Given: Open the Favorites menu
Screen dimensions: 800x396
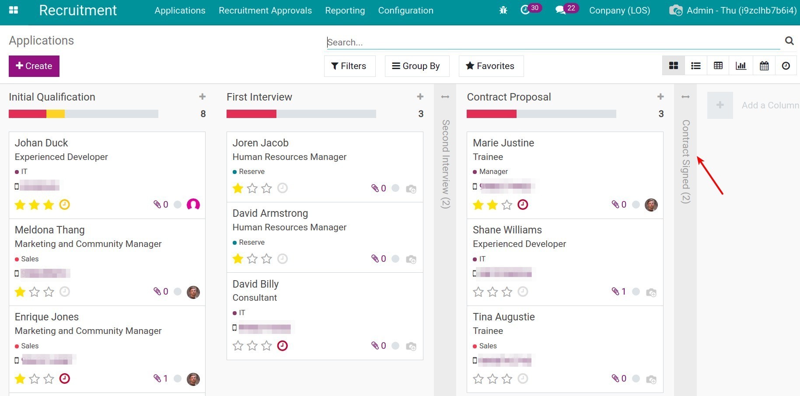Looking at the screenshot, I should pos(490,66).
